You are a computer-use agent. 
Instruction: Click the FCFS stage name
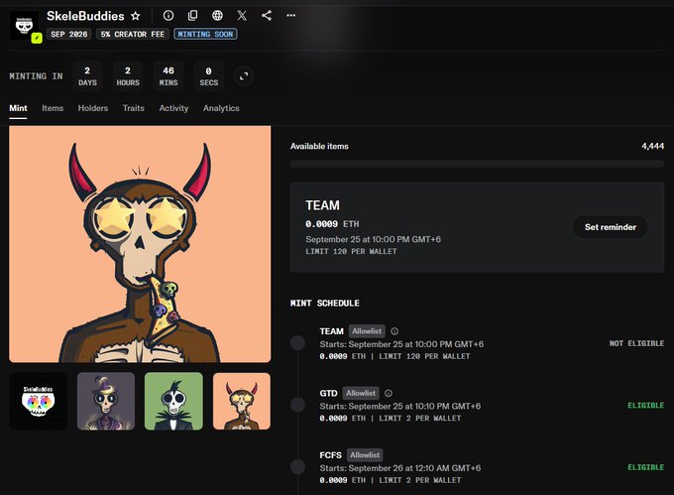[330, 455]
